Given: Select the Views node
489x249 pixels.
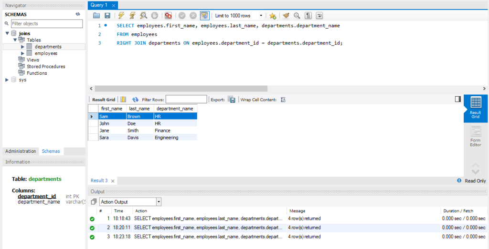Looking at the screenshot, I should pyautogui.click(x=33, y=60).
